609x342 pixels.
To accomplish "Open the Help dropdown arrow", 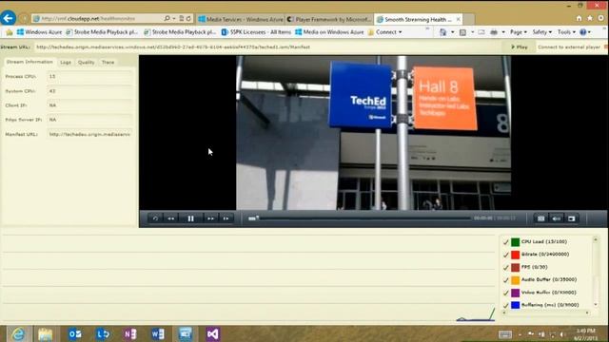I will 590,32.
